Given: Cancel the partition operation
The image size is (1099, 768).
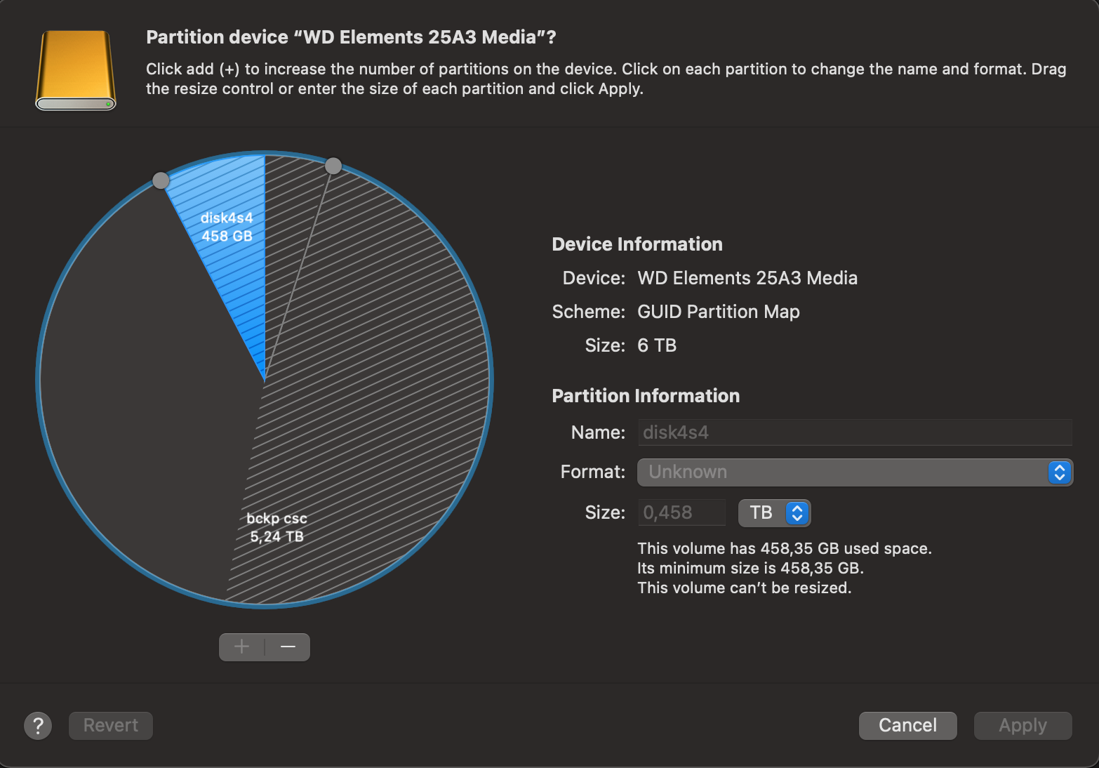Looking at the screenshot, I should (907, 725).
